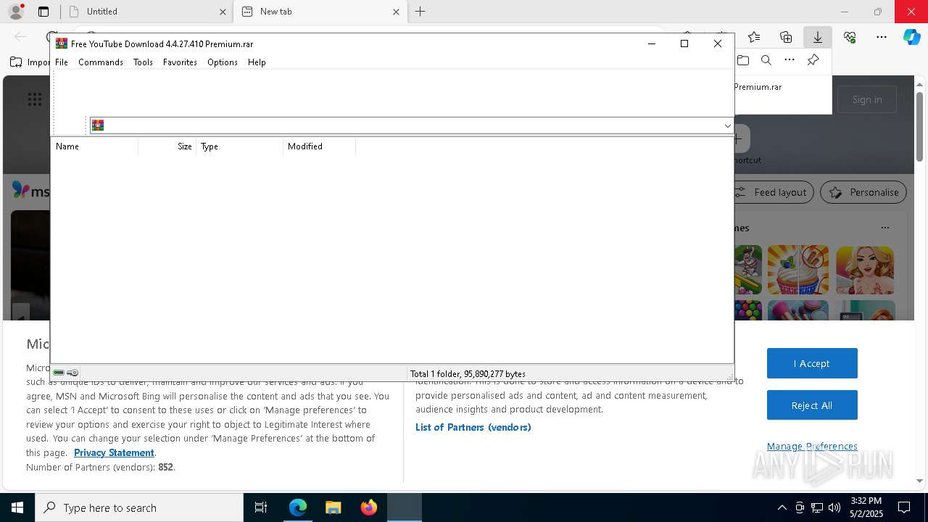Open the Privacy Statement link
928x522 pixels.
114,452
